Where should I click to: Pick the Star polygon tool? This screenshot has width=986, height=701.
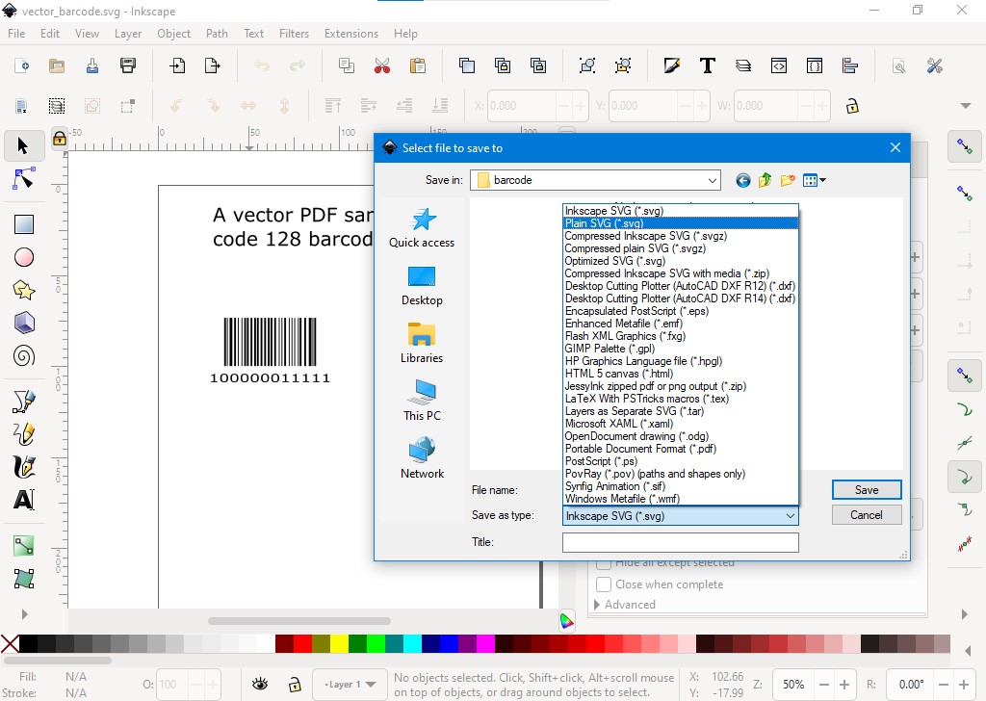[24, 290]
